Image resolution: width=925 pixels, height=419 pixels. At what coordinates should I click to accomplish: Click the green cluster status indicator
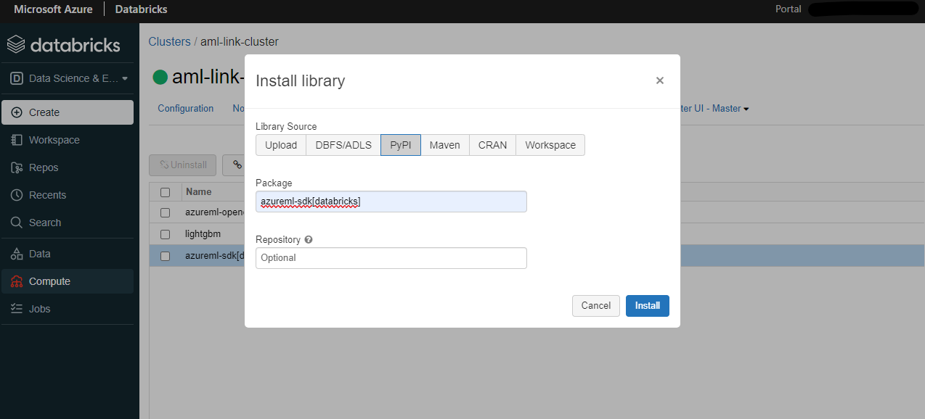160,78
